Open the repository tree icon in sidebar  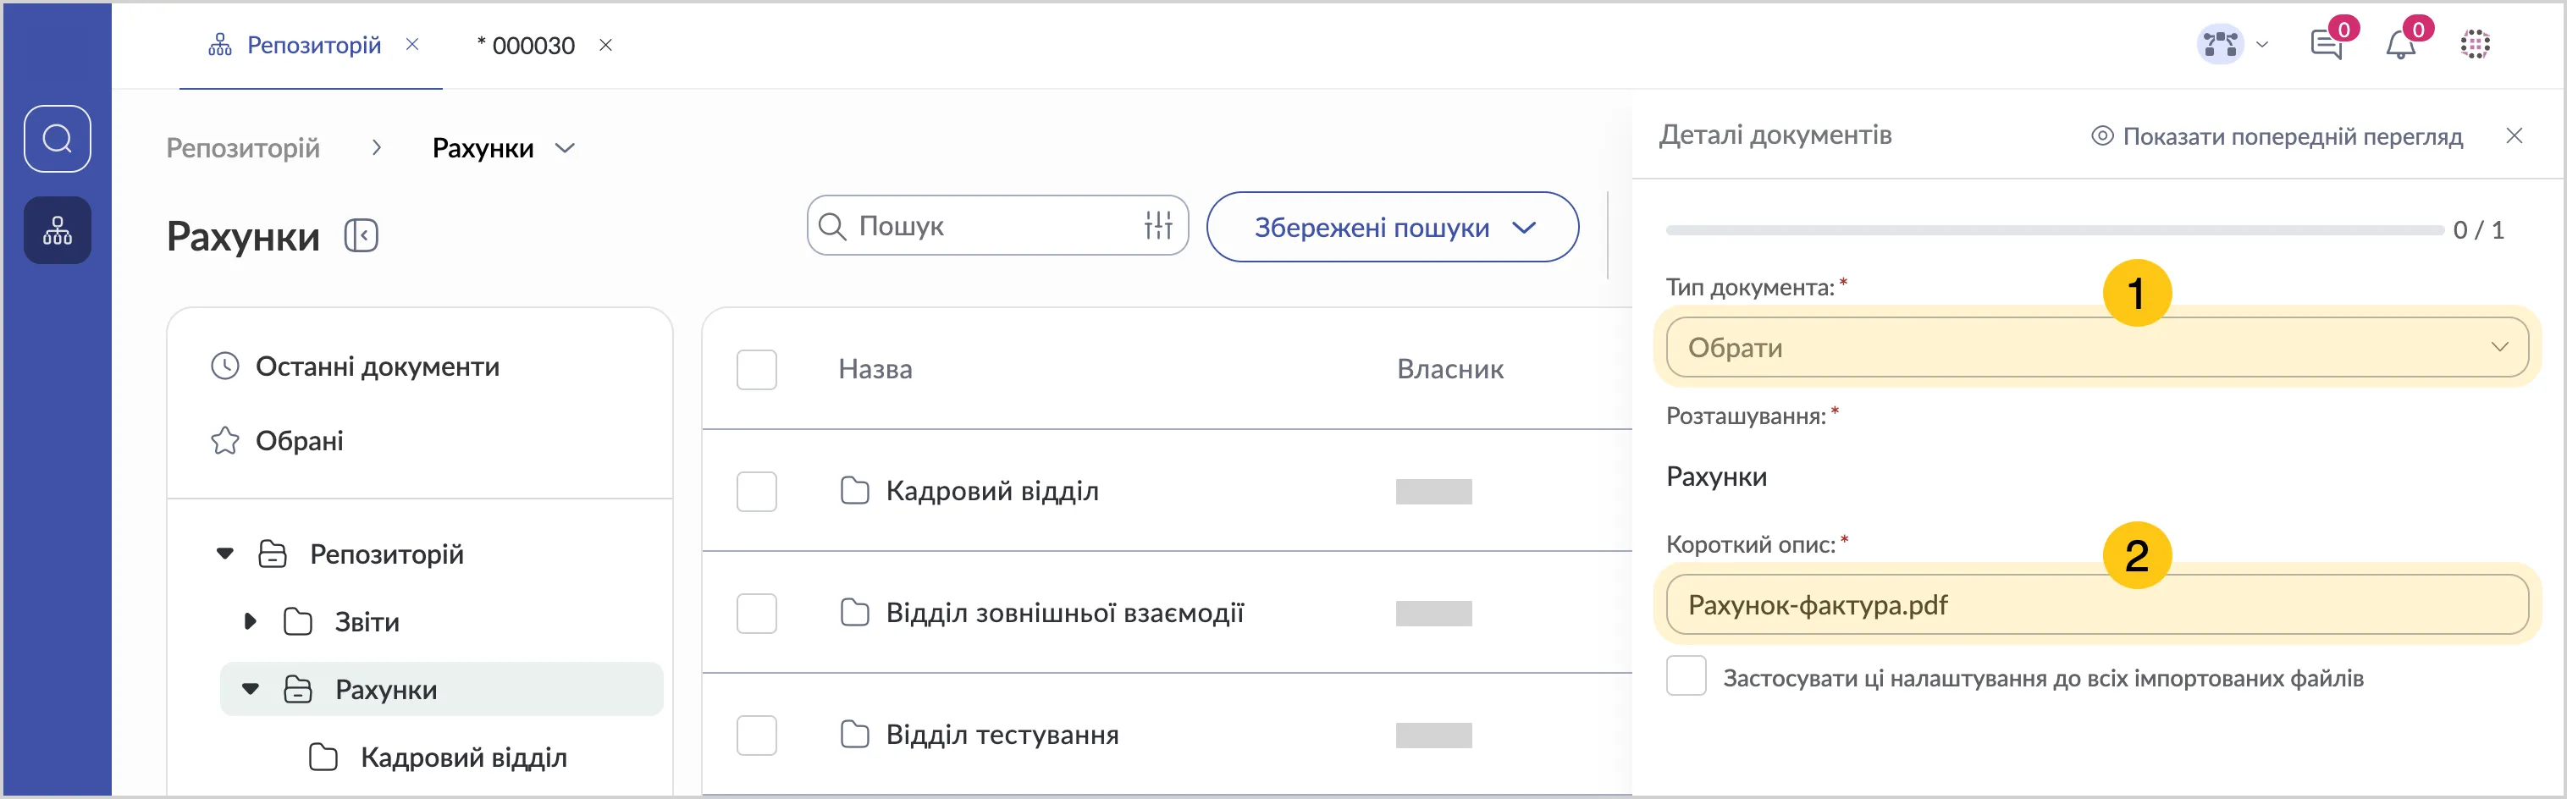[57, 230]
